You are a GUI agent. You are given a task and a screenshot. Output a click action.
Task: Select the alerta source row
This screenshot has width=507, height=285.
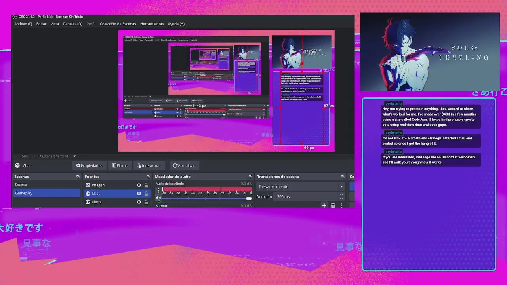pos(117,202)
